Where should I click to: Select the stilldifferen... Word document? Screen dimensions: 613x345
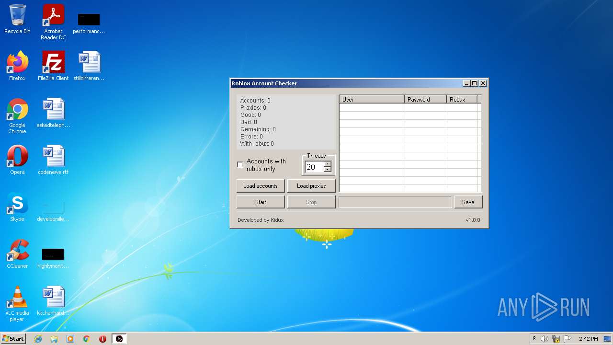(x=89, y=66)
